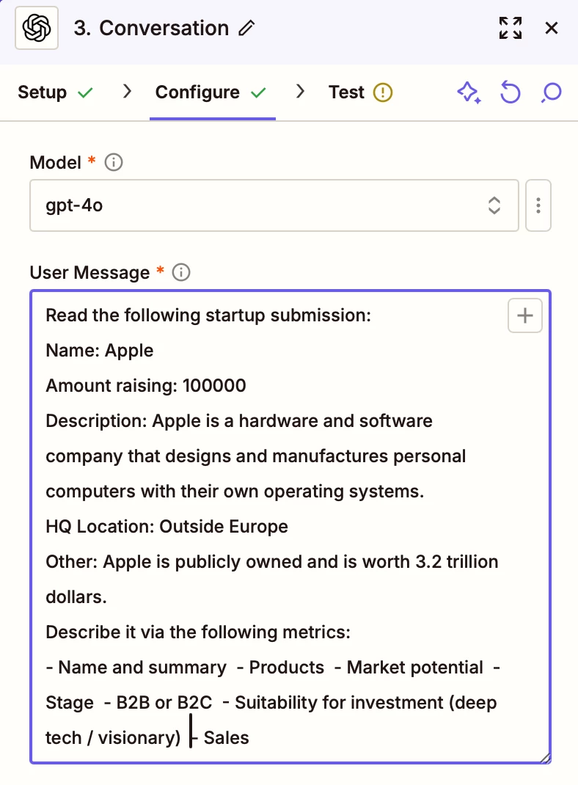
Task: Click chevron between Configure and Test
Action: click(300, 92)
